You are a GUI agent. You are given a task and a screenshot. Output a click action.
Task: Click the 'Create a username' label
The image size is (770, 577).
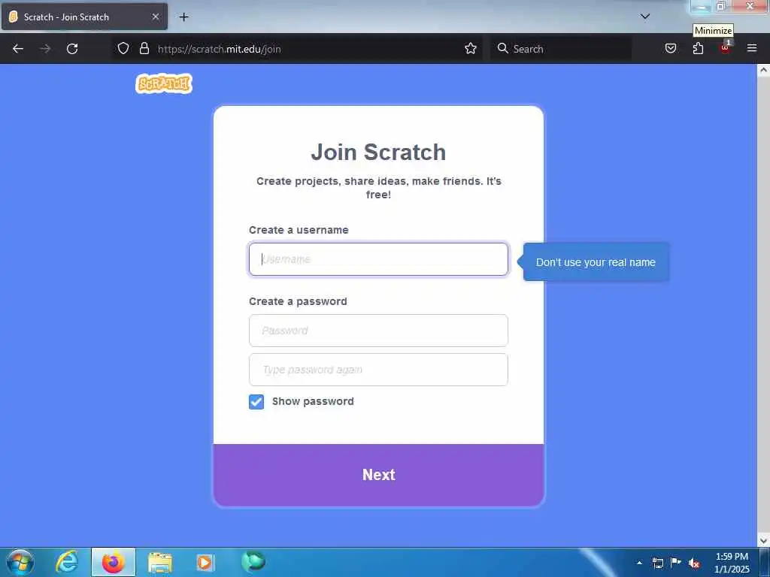point(299,230)
